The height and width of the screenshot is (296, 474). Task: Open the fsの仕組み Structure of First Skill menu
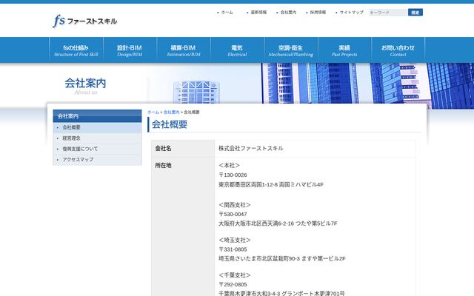[76, 50]
